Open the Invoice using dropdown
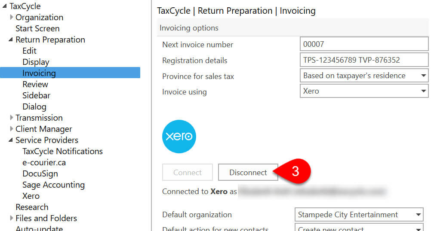 pos(423,91)
